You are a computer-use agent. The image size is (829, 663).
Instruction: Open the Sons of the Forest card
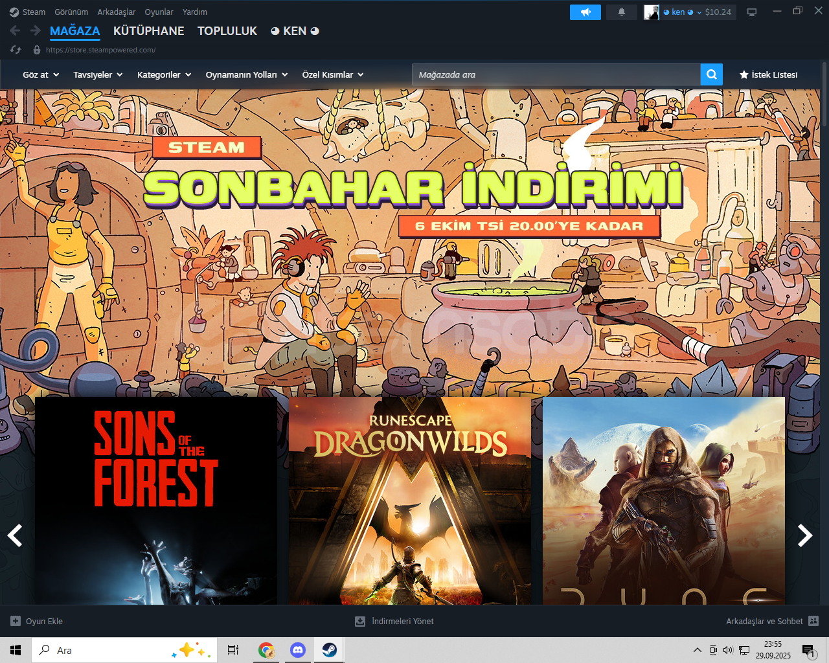156,500
